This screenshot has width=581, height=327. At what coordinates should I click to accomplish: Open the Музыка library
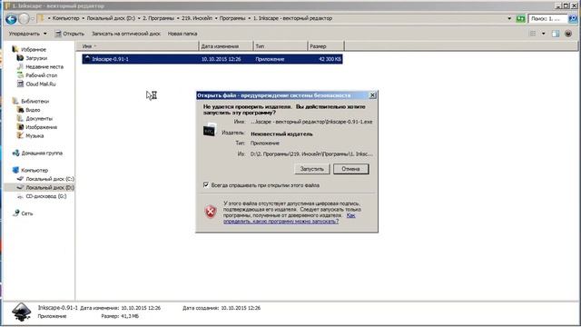tap(34, 136)
